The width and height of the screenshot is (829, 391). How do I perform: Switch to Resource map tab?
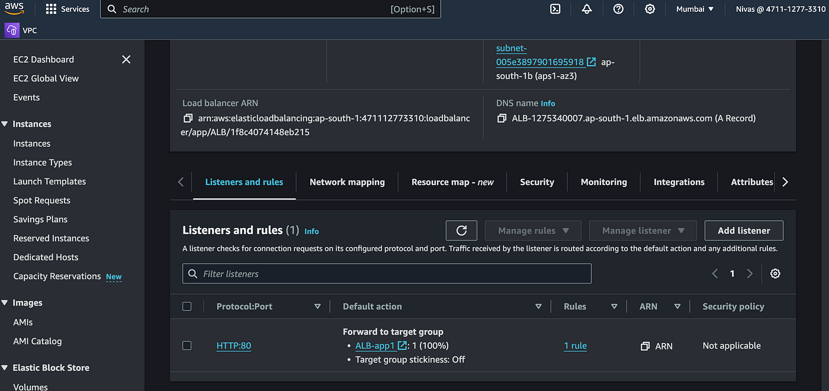tap(452, 182)
